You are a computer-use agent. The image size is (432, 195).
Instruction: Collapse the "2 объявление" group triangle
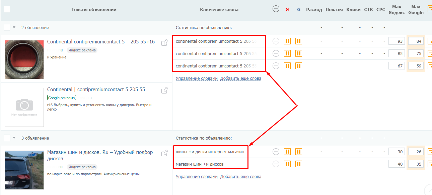[x=14, y=27]
